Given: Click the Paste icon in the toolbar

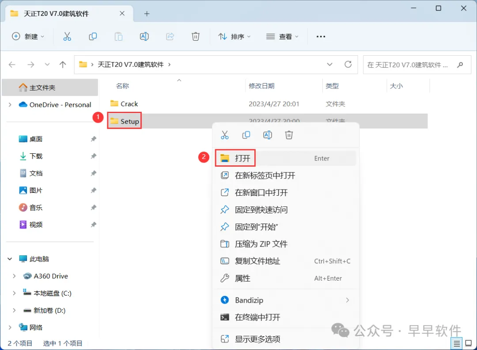Looking at the screenshot, I should (x=118, y=37).
